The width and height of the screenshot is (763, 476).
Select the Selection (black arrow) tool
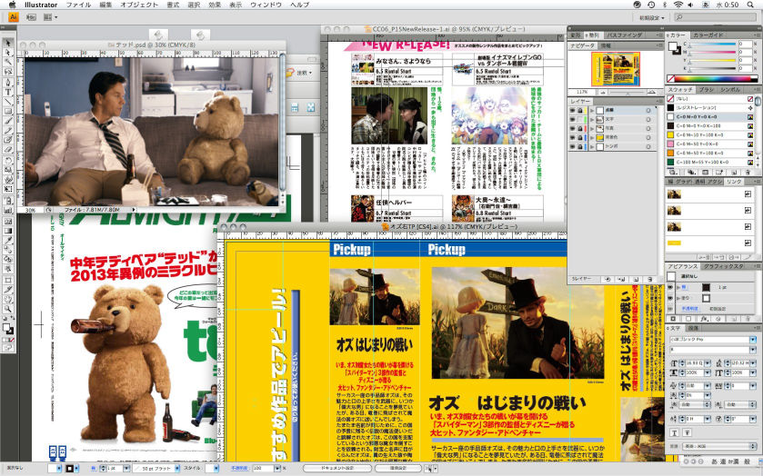point(8,43)
